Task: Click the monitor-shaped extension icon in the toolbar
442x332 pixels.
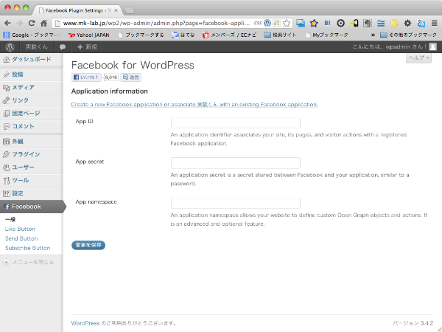Action: pyautogui.click(x=301, y=23)
